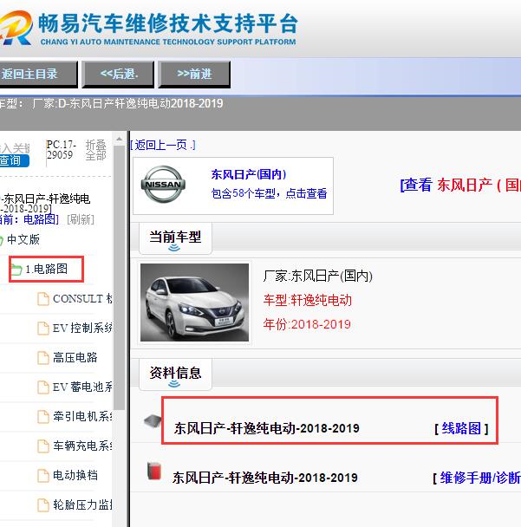The height and width of the screenshot is (527, 521).
Task: Go forward with the >>前进 button
Action: pyautogui.click(x=195, y=75)
